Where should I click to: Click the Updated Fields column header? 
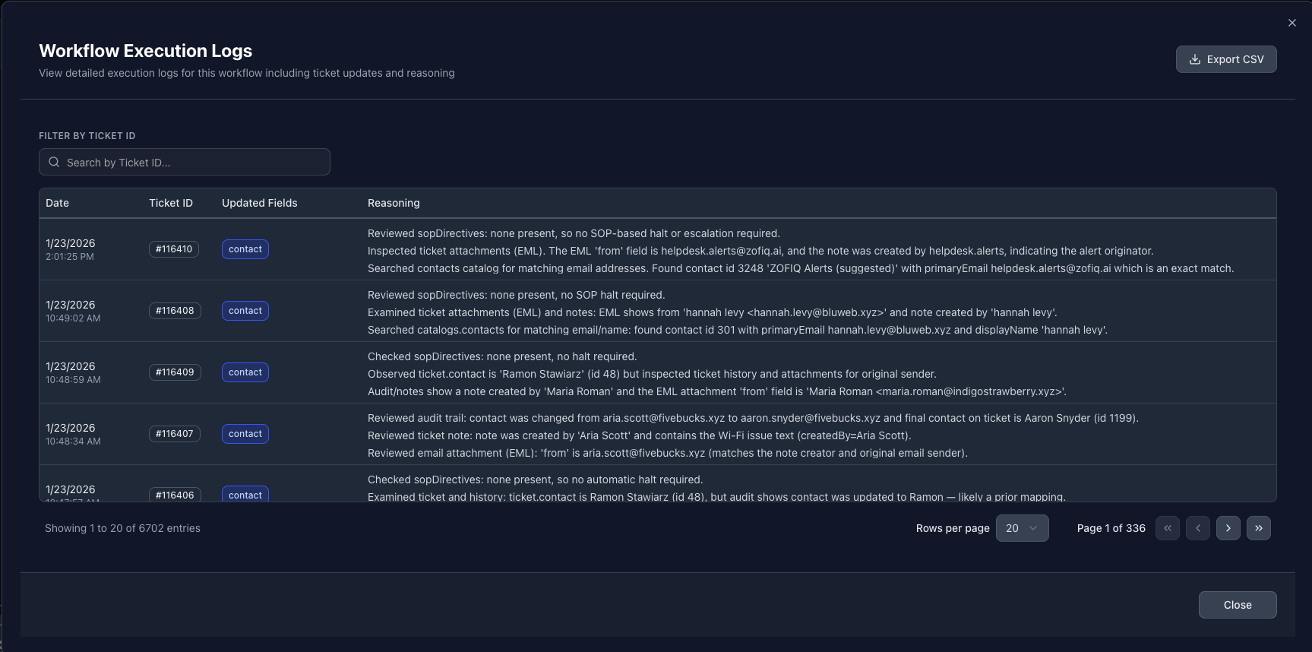260,203
